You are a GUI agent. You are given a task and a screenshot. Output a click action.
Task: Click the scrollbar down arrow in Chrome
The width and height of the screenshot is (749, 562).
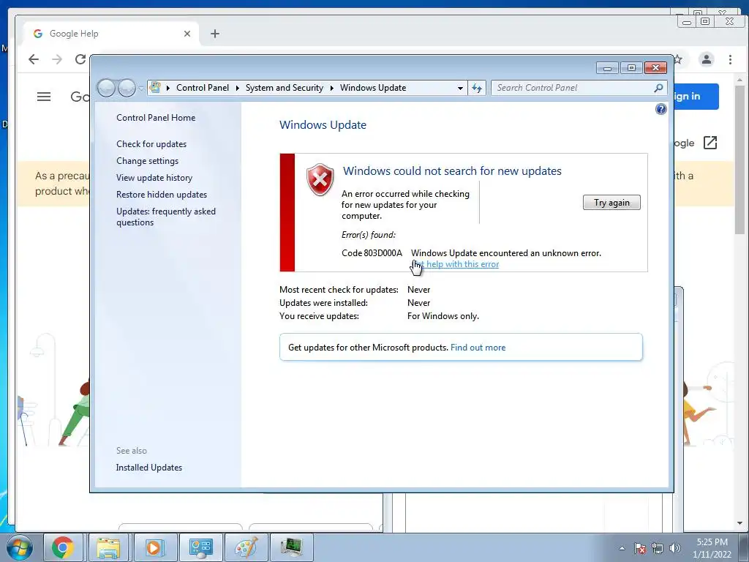tap(740, 523)
